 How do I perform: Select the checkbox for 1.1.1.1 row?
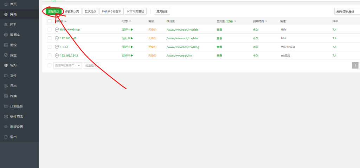coord(50,47)
